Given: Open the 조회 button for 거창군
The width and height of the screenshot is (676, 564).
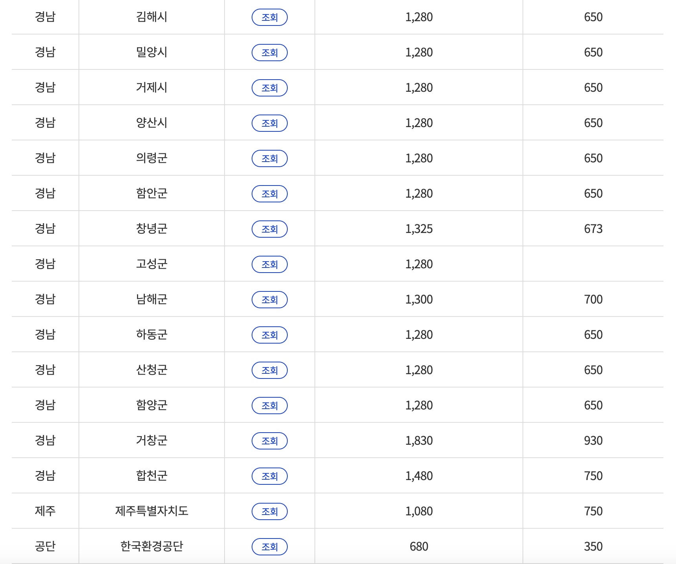Looking at the screenshot, I should pyautogui.click(x=270, y=441).
